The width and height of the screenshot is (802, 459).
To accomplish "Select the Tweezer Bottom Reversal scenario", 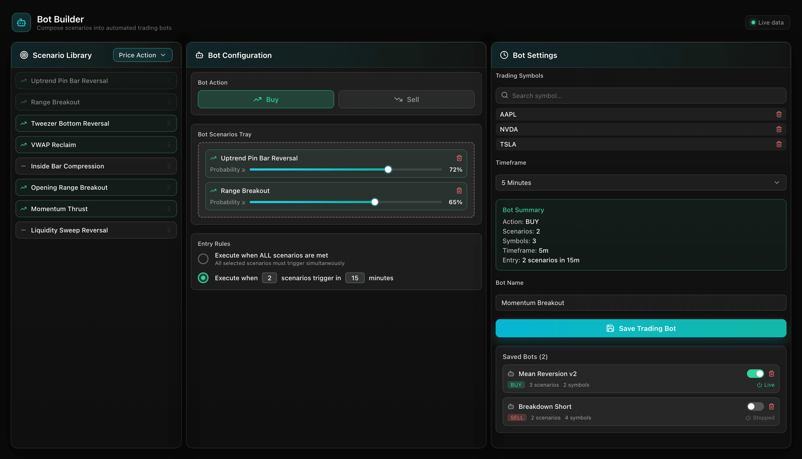I will [x=96, y=123].
